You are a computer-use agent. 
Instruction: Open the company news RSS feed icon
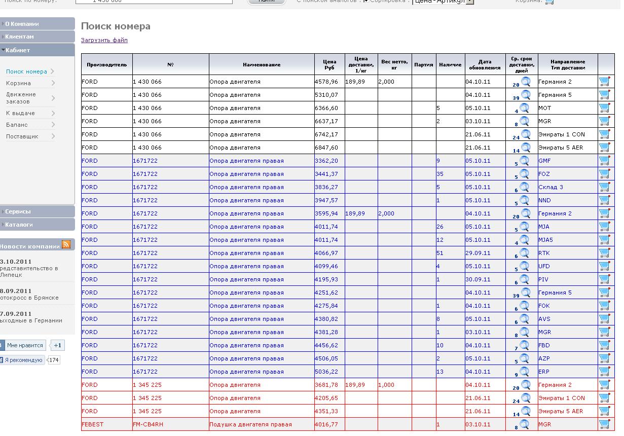[x=66, y=245]
